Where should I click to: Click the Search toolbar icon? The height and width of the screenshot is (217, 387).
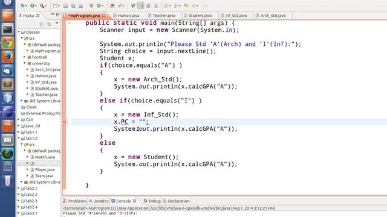120,5
